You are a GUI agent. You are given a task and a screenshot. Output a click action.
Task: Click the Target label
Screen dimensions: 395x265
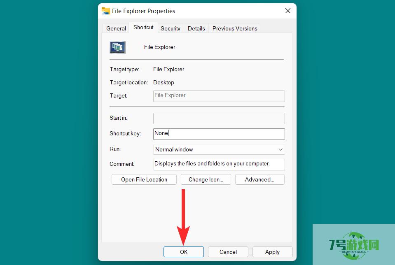(118, 95)
